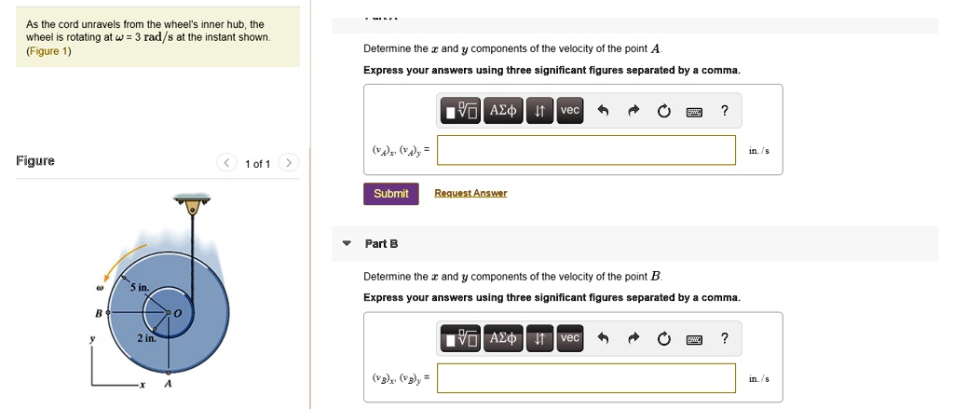Open help question mark in Part A toolbar
The width and height of the screenshot is (954, 409).
[x=725, y=112]
